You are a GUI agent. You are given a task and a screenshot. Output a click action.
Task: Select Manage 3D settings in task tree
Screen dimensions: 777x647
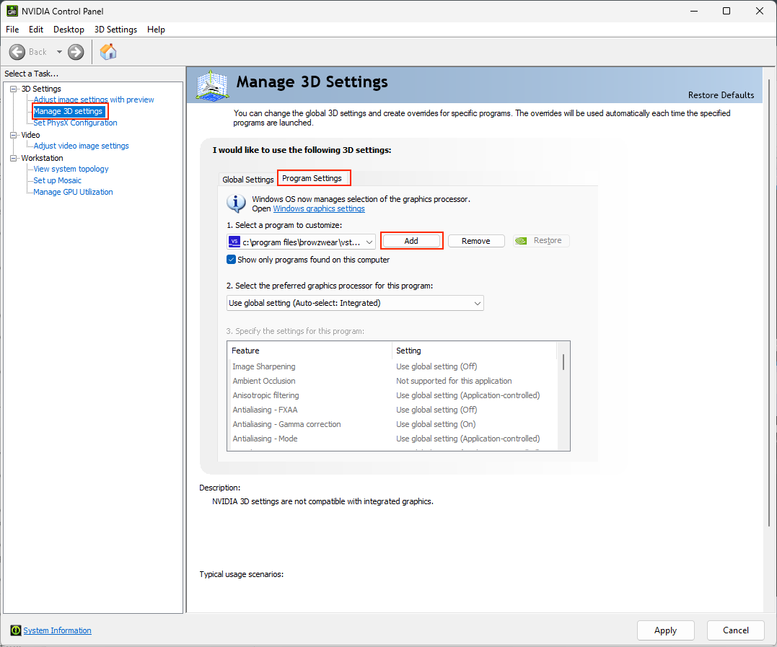pyautogui.click(x=69, y=111)
